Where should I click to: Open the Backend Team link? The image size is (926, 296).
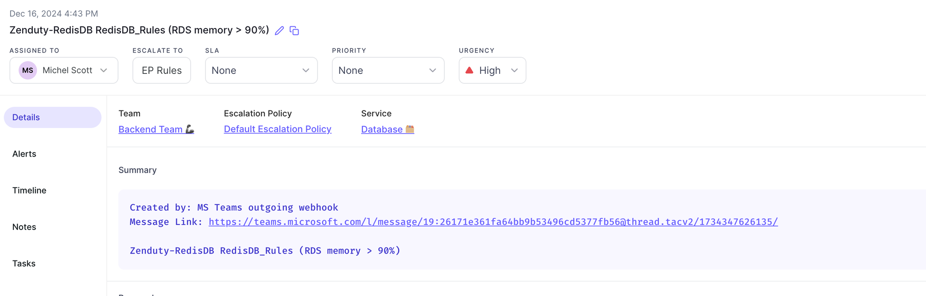156,129
